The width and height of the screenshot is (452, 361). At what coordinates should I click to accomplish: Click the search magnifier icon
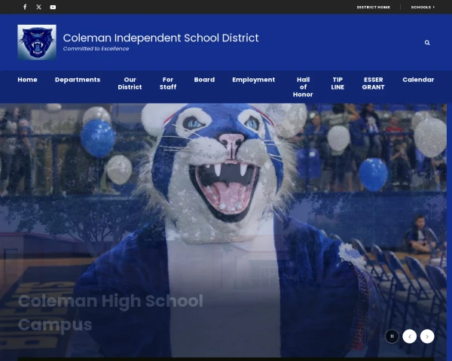click(427, 43)
